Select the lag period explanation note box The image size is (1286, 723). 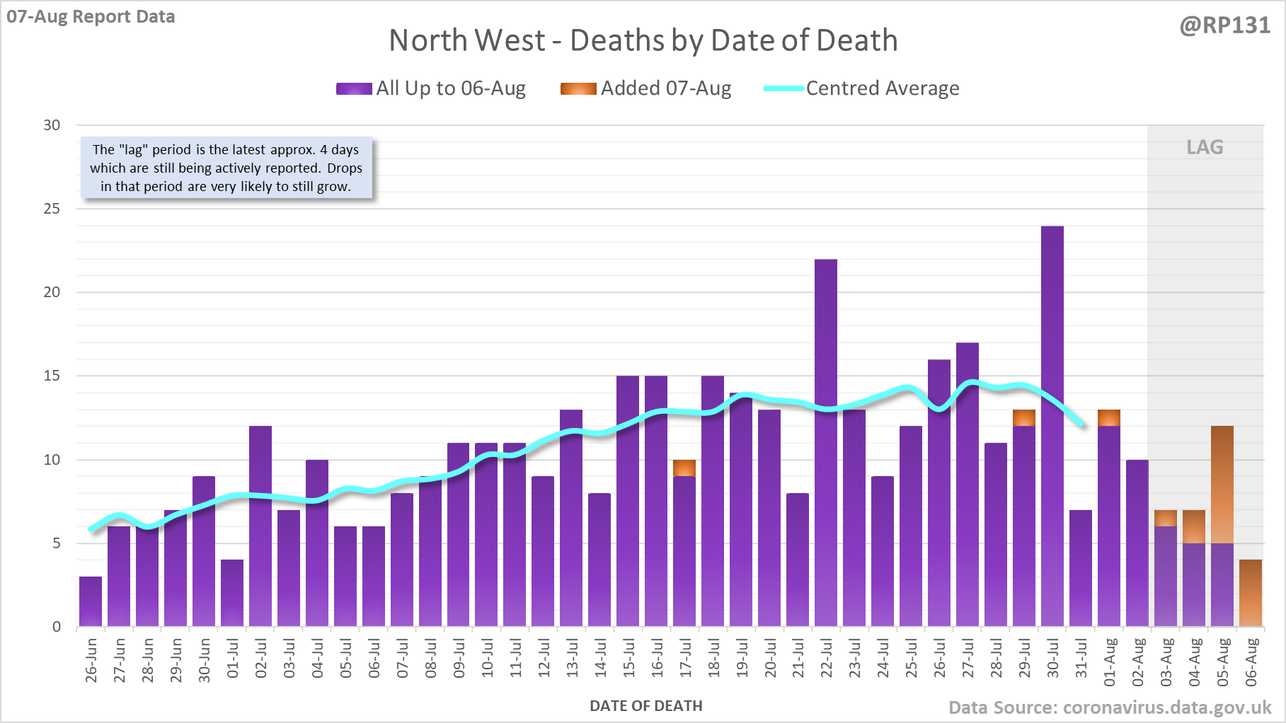pos(226,168)
